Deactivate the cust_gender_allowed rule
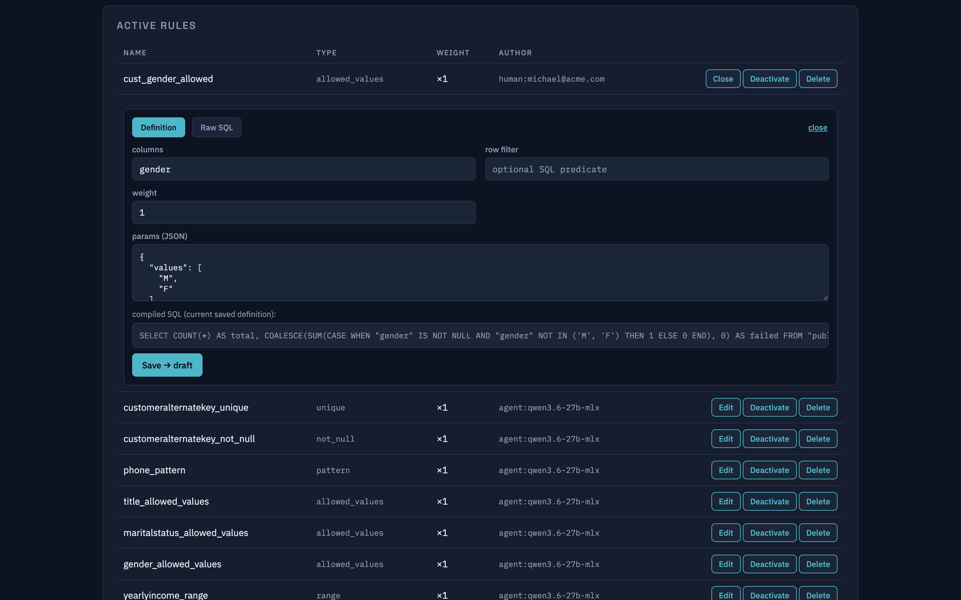 pos(769,79)
